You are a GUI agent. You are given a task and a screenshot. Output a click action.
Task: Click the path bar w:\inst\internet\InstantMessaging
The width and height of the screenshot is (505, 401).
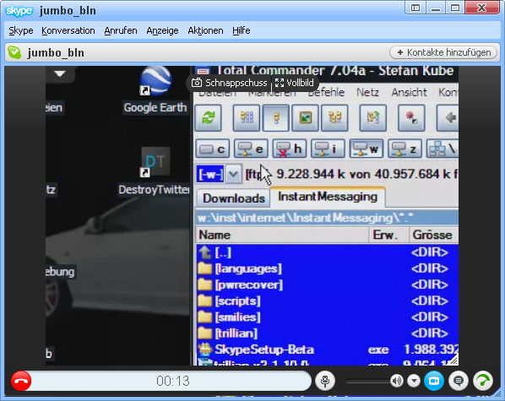click(327, 218)
